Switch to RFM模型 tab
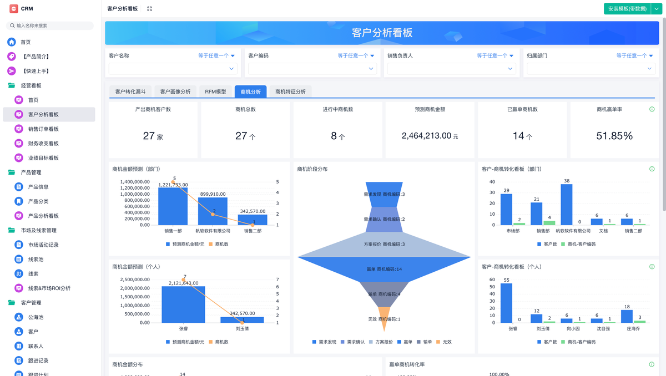Image resolution: width=666 pixels, height=376 pixels. (215, 92)
